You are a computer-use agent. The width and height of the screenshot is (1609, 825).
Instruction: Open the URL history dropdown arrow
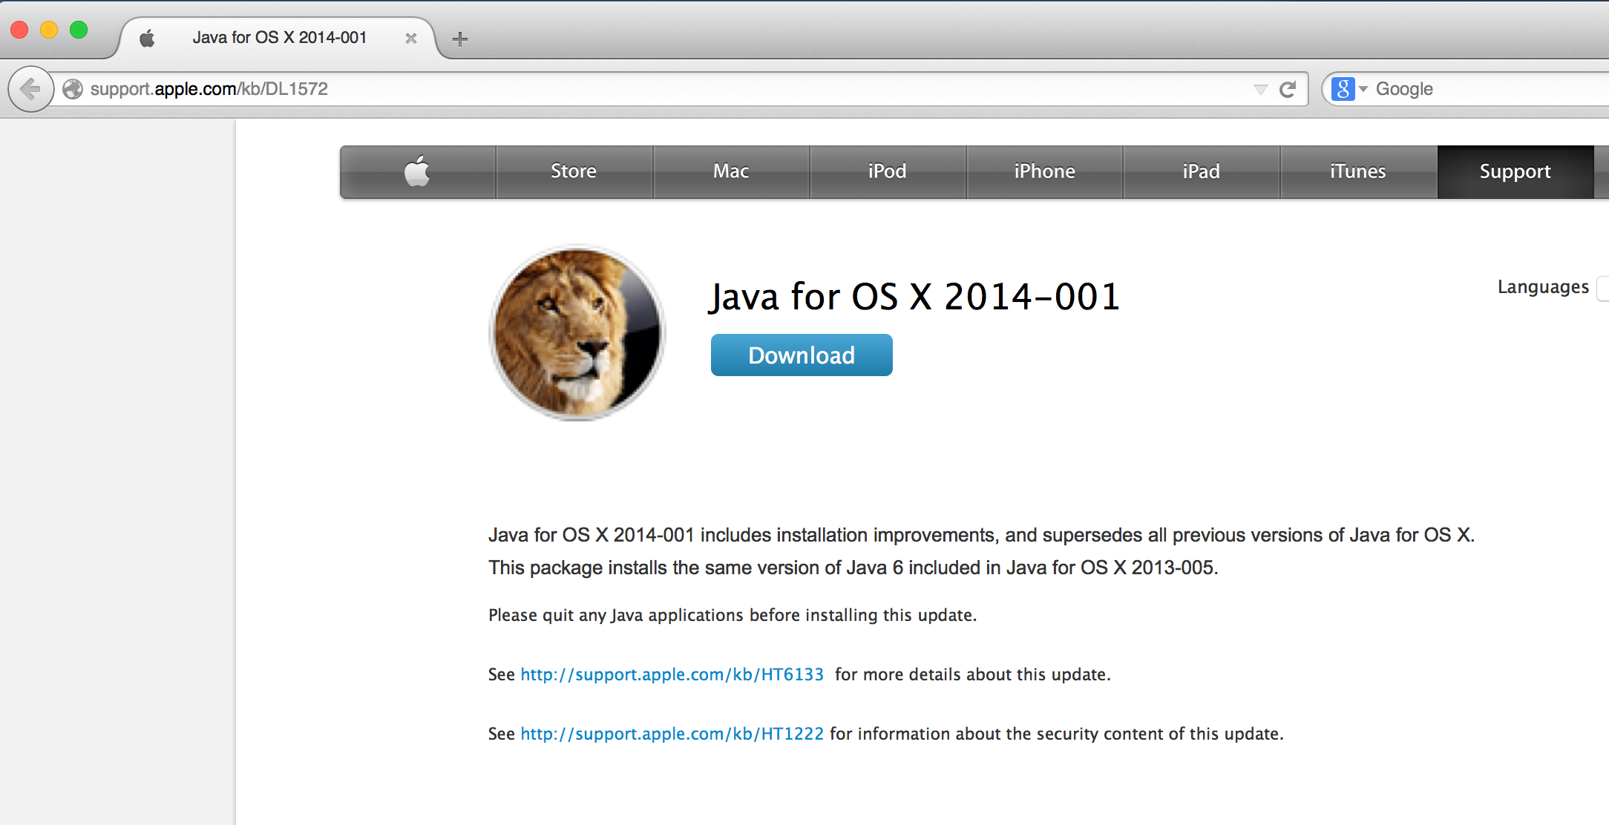[1260, 90]
